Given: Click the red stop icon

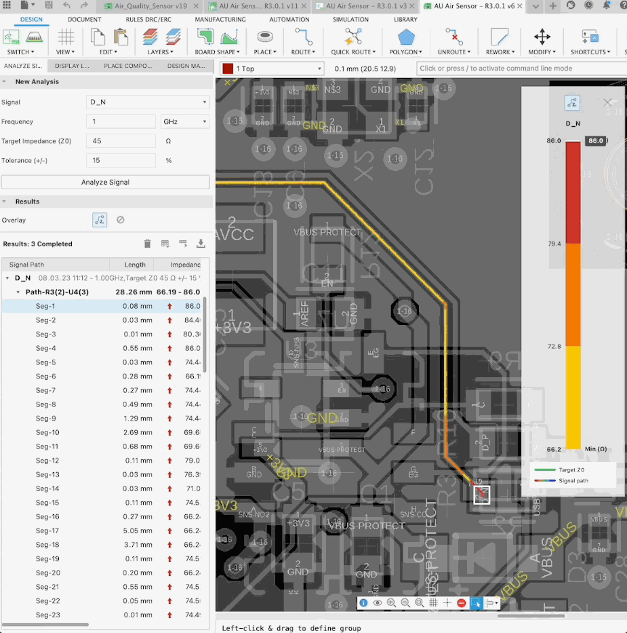Looking at the screenshot, I should tap(461, 602).
